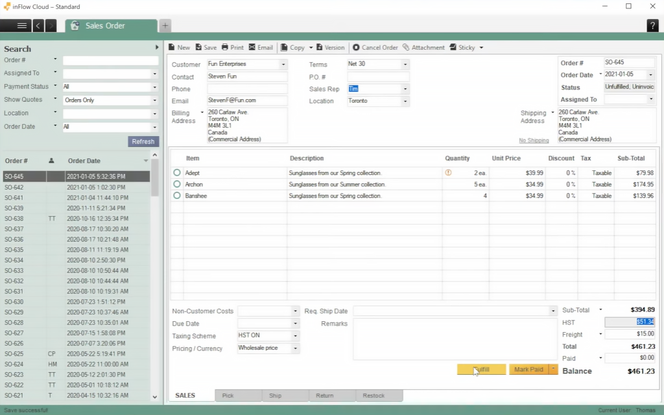This screenshot has width=664, height=415.
Task: Go forward with the right arrow
Action: 51,26
